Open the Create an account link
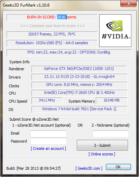139x177 pixels. tap(48, 148)
